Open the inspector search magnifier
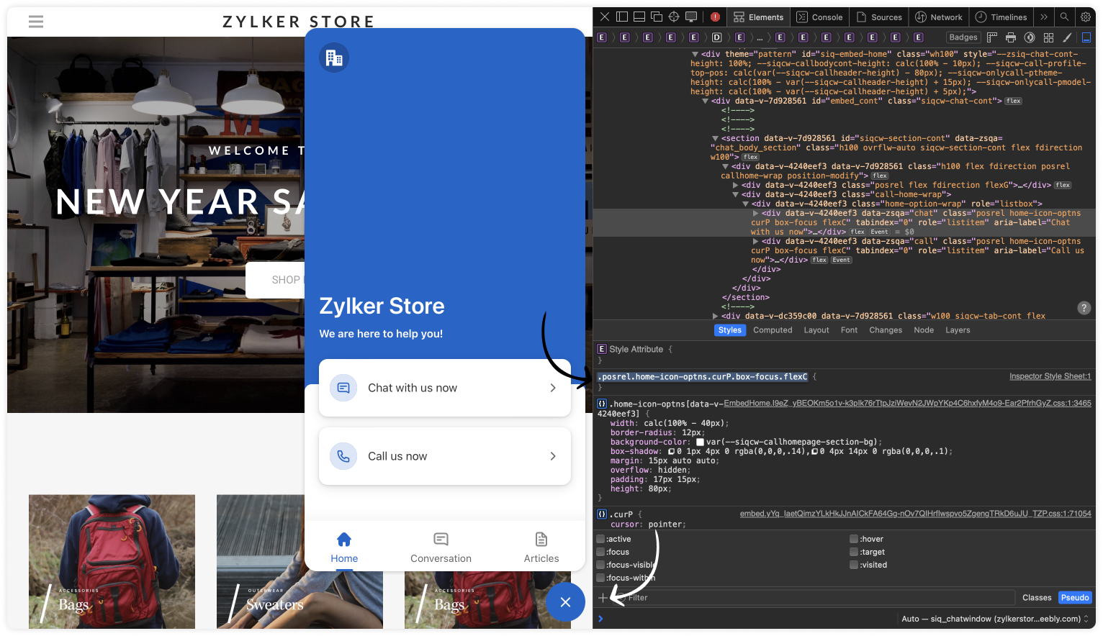This screenshot has height=636, width=1103. click(1064, 17)
